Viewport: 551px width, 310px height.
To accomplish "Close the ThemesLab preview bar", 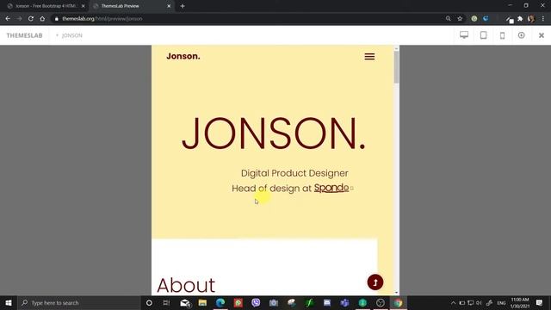I will coord(542,35).
